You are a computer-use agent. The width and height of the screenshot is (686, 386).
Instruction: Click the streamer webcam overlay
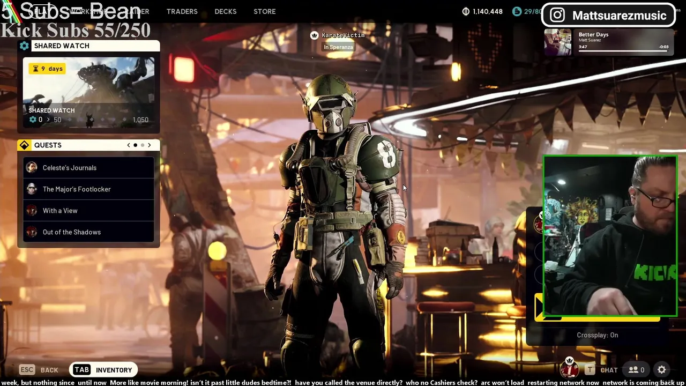pos(610,236)
